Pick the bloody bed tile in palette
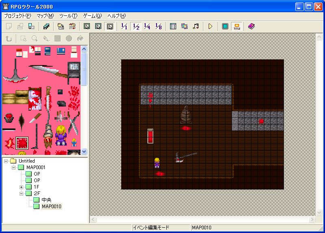The height and width of the screenshot is (233, 325). [35, 99]
